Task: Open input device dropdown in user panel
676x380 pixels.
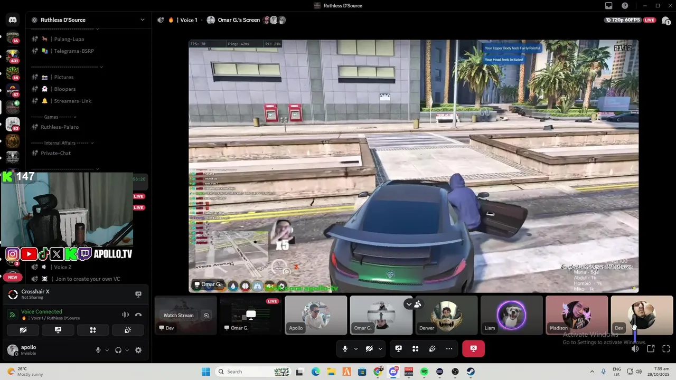Action: tap(107, 350)
